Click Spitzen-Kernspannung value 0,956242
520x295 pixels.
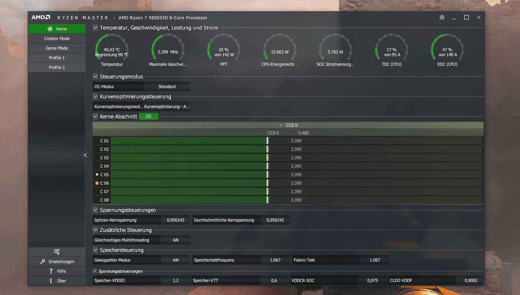coord(176,220)
